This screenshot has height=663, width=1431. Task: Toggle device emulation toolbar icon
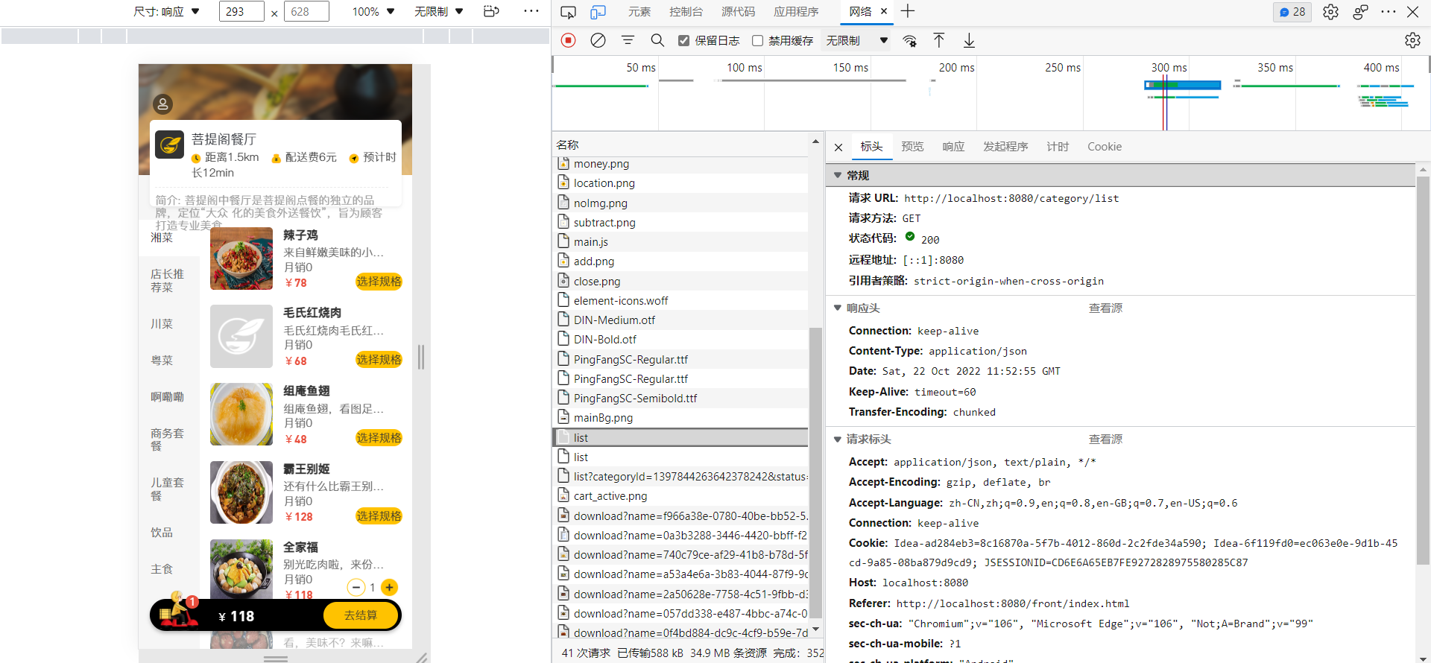[x=598, y=12]
